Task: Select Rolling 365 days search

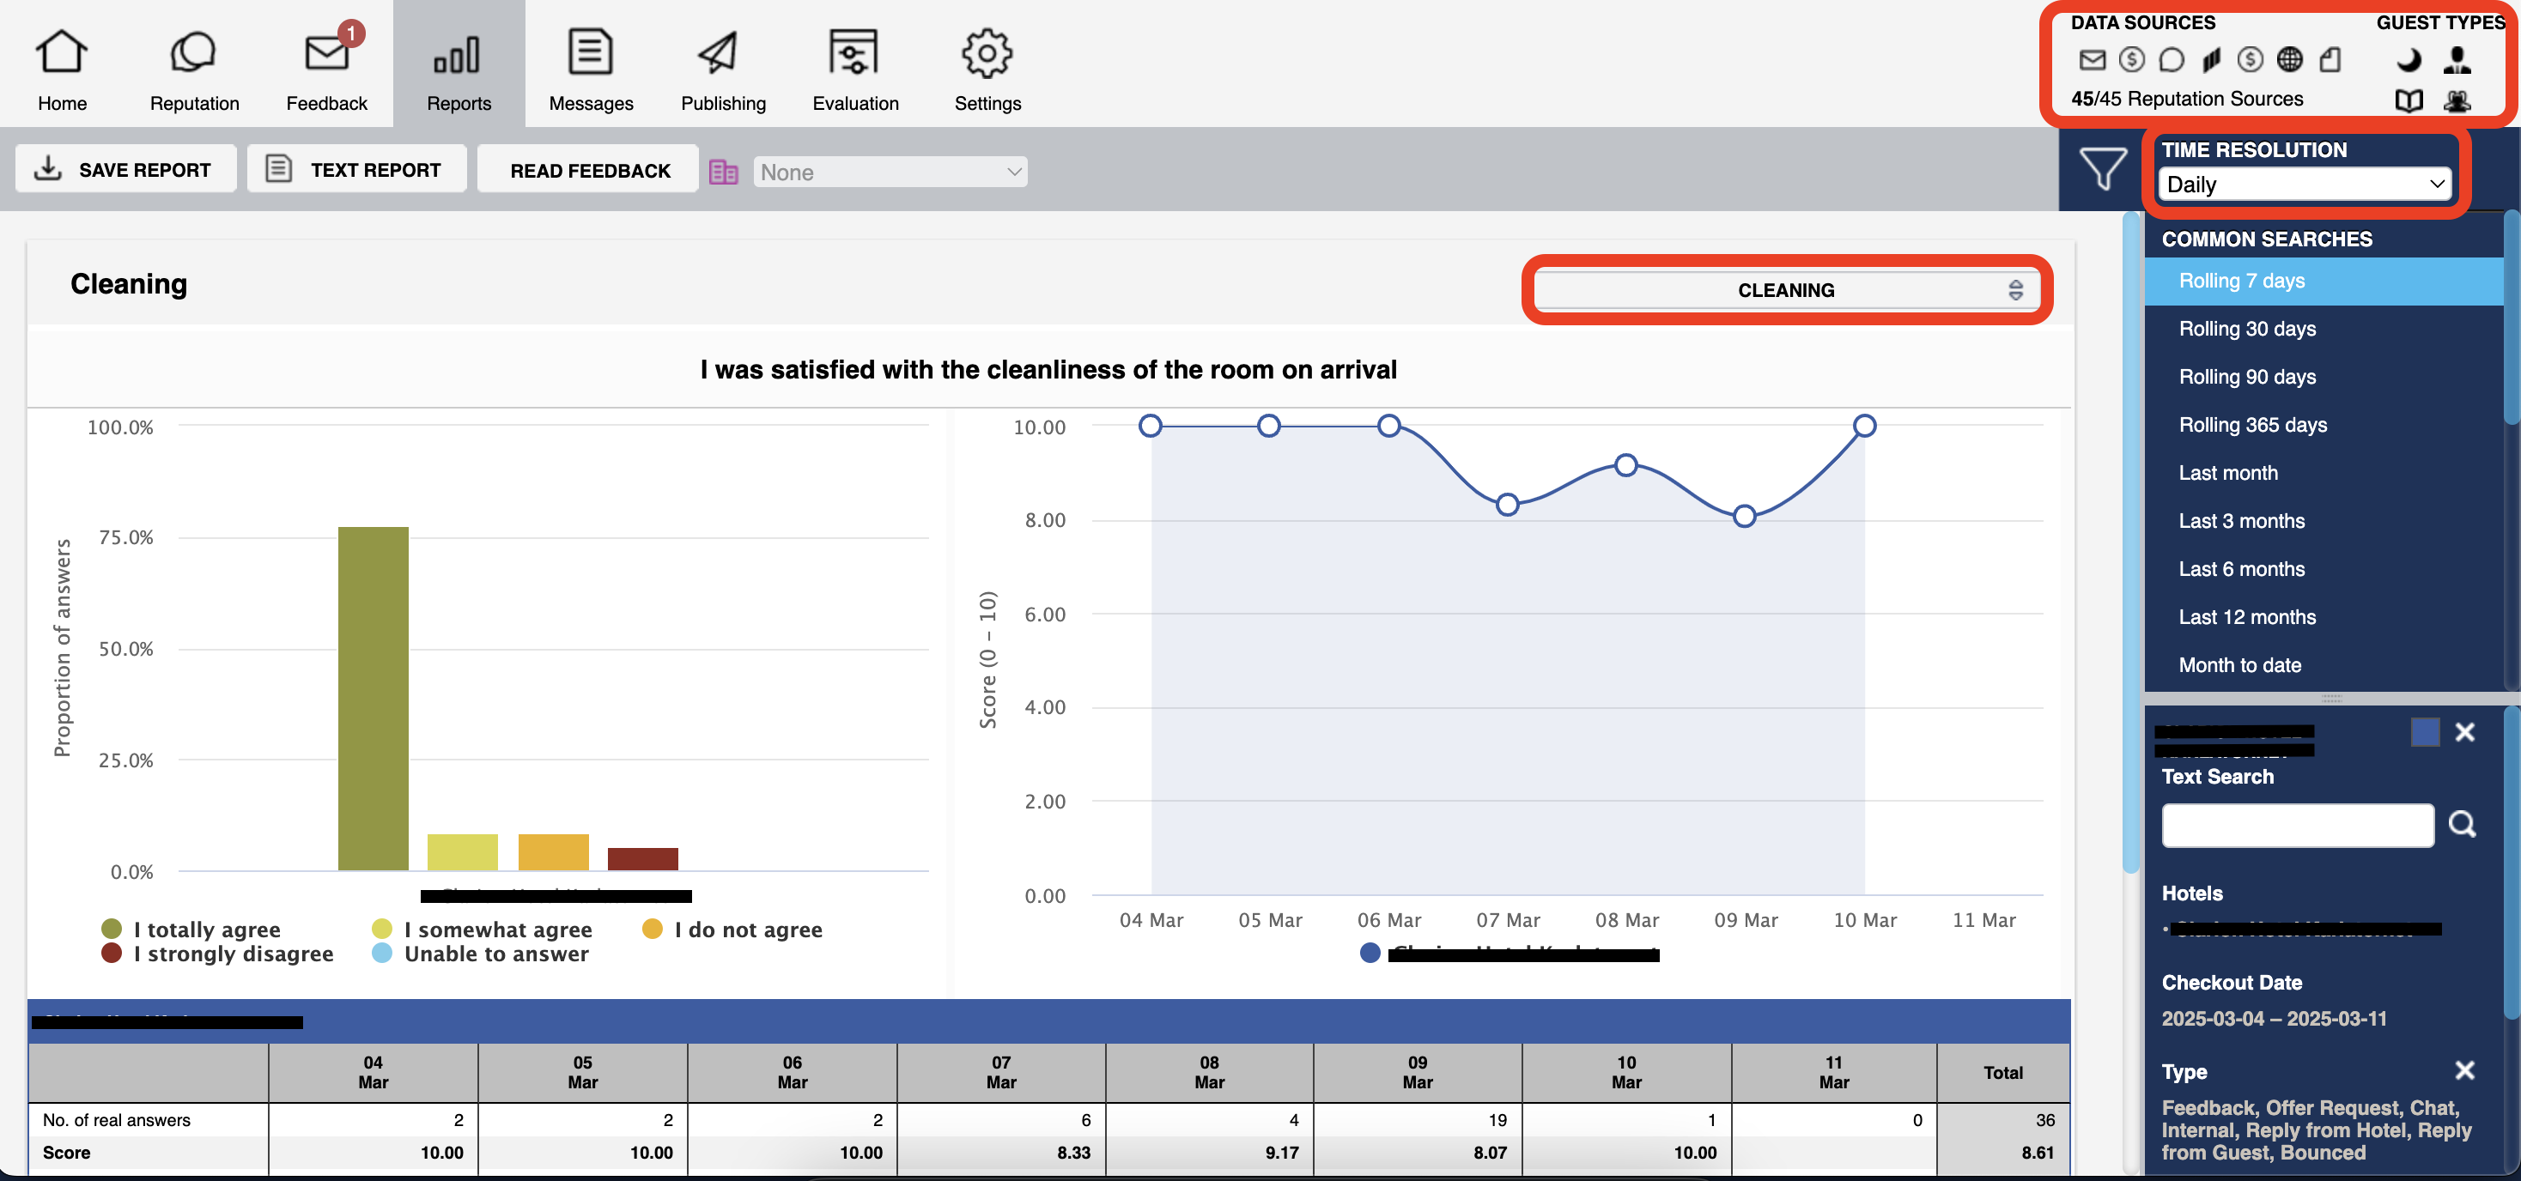Action: [2324, 425]
